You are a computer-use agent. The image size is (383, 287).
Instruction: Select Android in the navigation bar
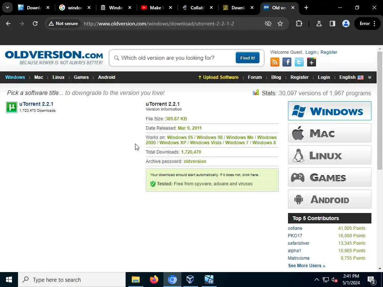tap(107, 77)
